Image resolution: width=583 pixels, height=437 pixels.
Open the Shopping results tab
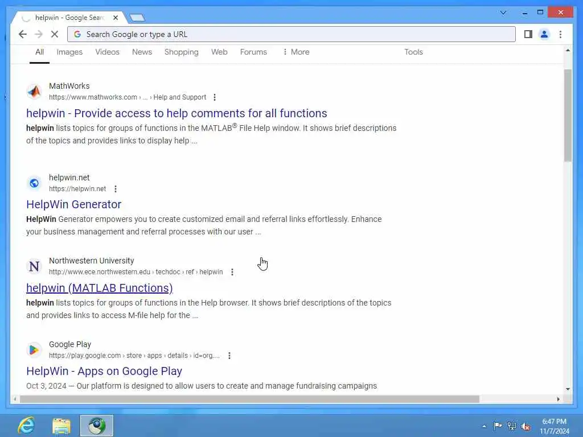pos(182,52)
